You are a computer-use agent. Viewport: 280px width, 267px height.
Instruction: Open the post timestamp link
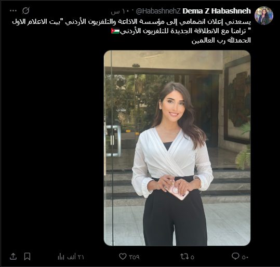pos(117,11)
